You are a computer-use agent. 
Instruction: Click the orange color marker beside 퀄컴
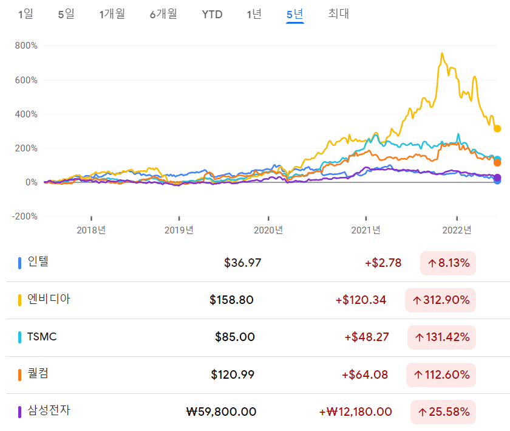click(18, 375)
